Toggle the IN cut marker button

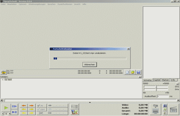click(41, 106)
